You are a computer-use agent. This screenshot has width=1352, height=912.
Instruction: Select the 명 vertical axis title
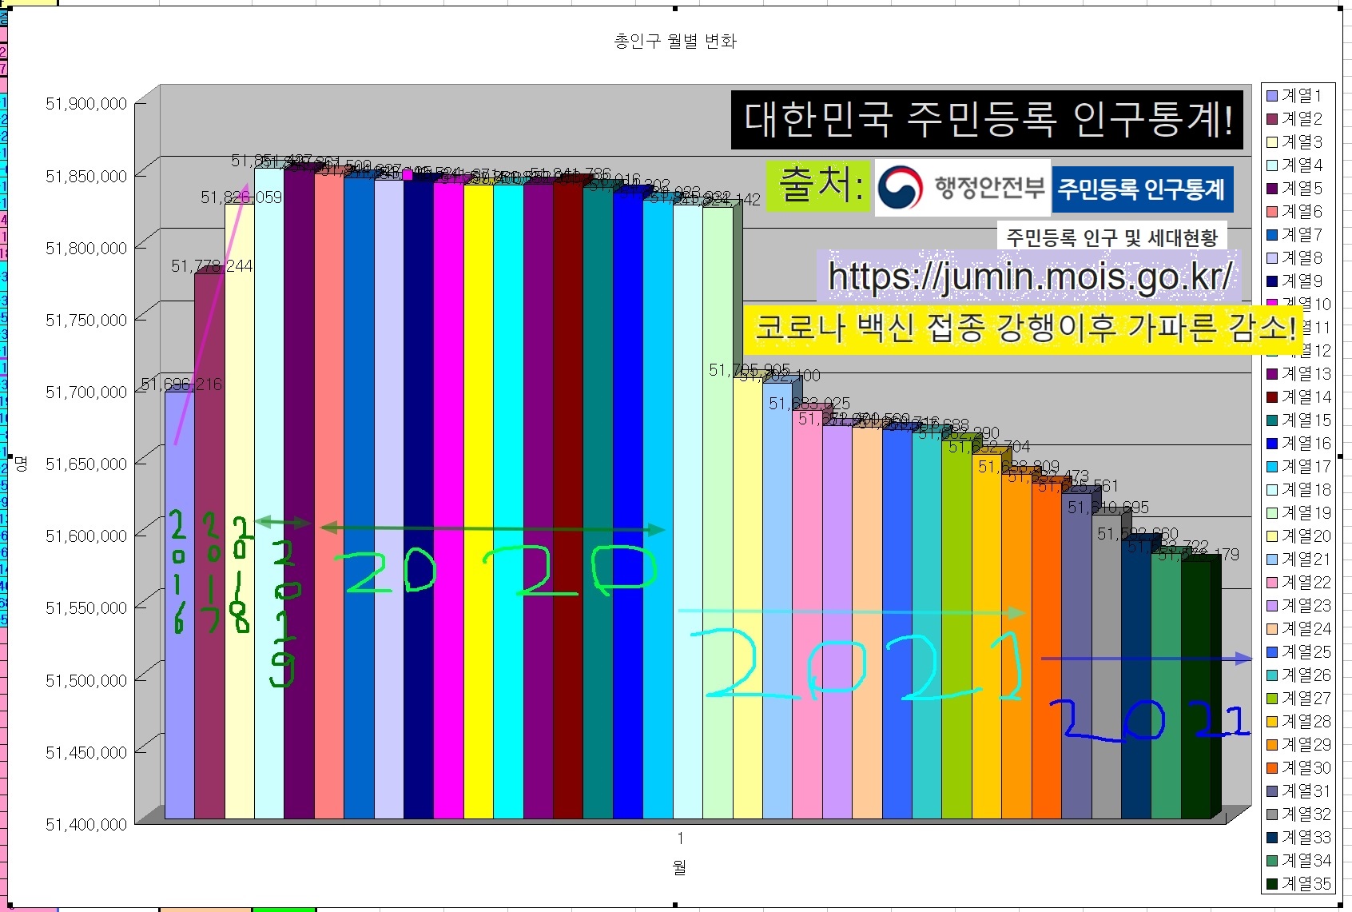tap(21, 464)
